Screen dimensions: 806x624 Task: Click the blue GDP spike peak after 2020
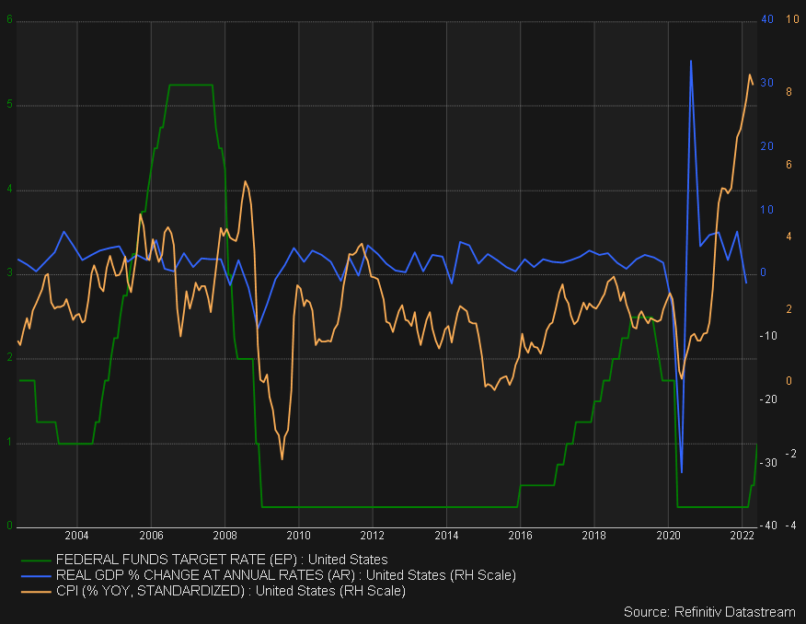(x=690, y=62)
